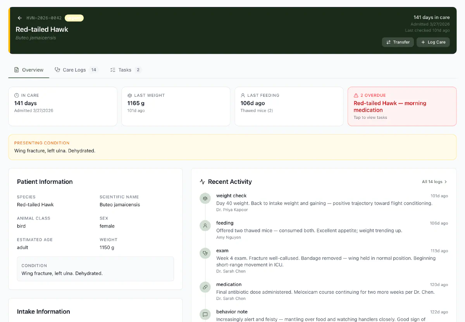Screen dimensions: 465x322
Task: Click the "1165 g" last weight value
Action: 136,103
